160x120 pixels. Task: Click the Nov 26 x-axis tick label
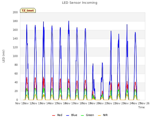tap(145, 103)
